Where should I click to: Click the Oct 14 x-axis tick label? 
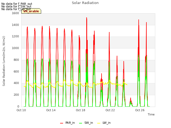coord(51,110)
